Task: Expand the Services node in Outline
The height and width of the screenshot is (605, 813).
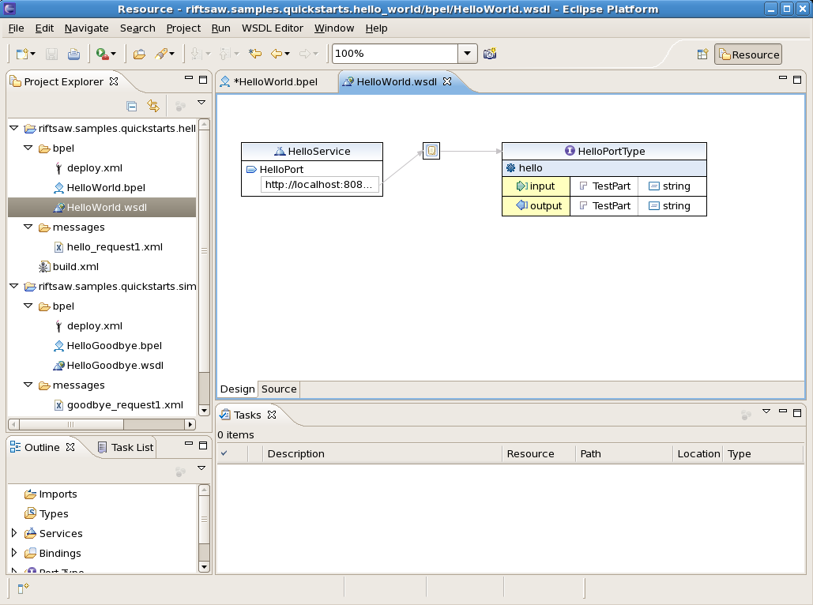Action: 14,533
